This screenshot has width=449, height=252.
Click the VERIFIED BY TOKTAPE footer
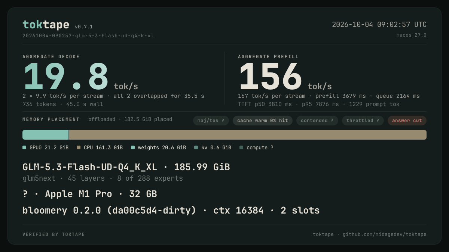[x=54, y=234]
